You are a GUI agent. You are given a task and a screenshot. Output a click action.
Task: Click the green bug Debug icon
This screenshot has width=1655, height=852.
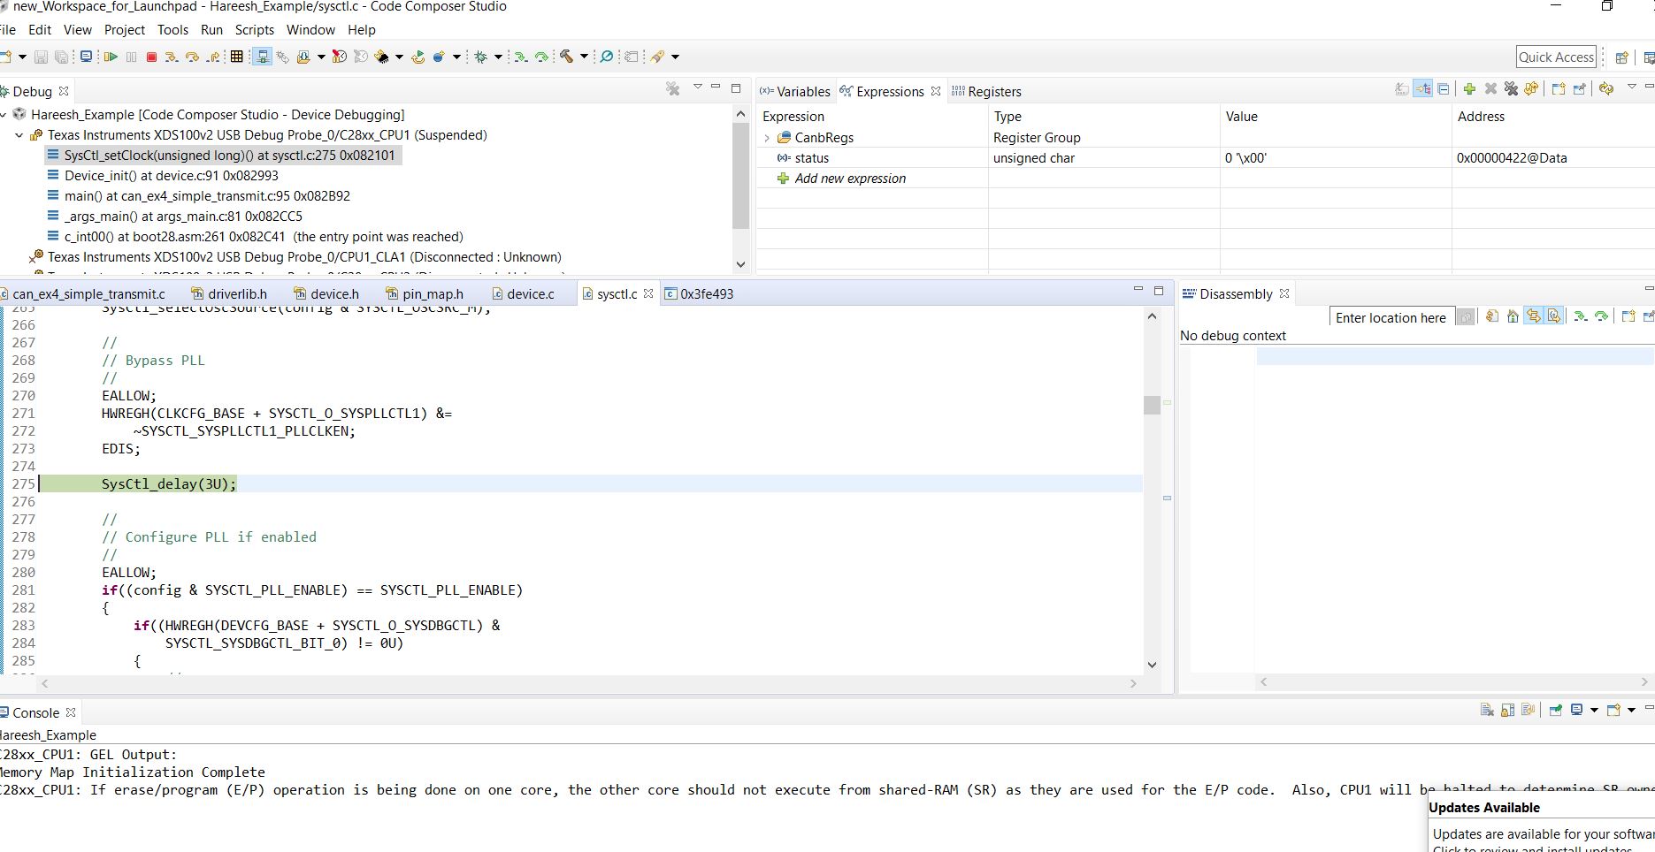[480, 57]
